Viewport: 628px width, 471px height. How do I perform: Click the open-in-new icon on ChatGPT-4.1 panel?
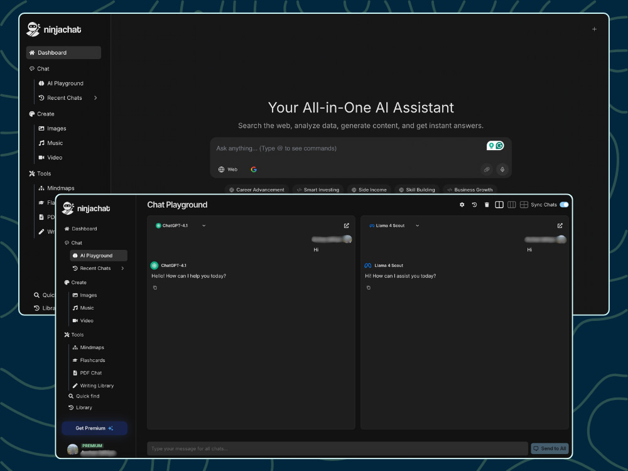tap(347, 225)
